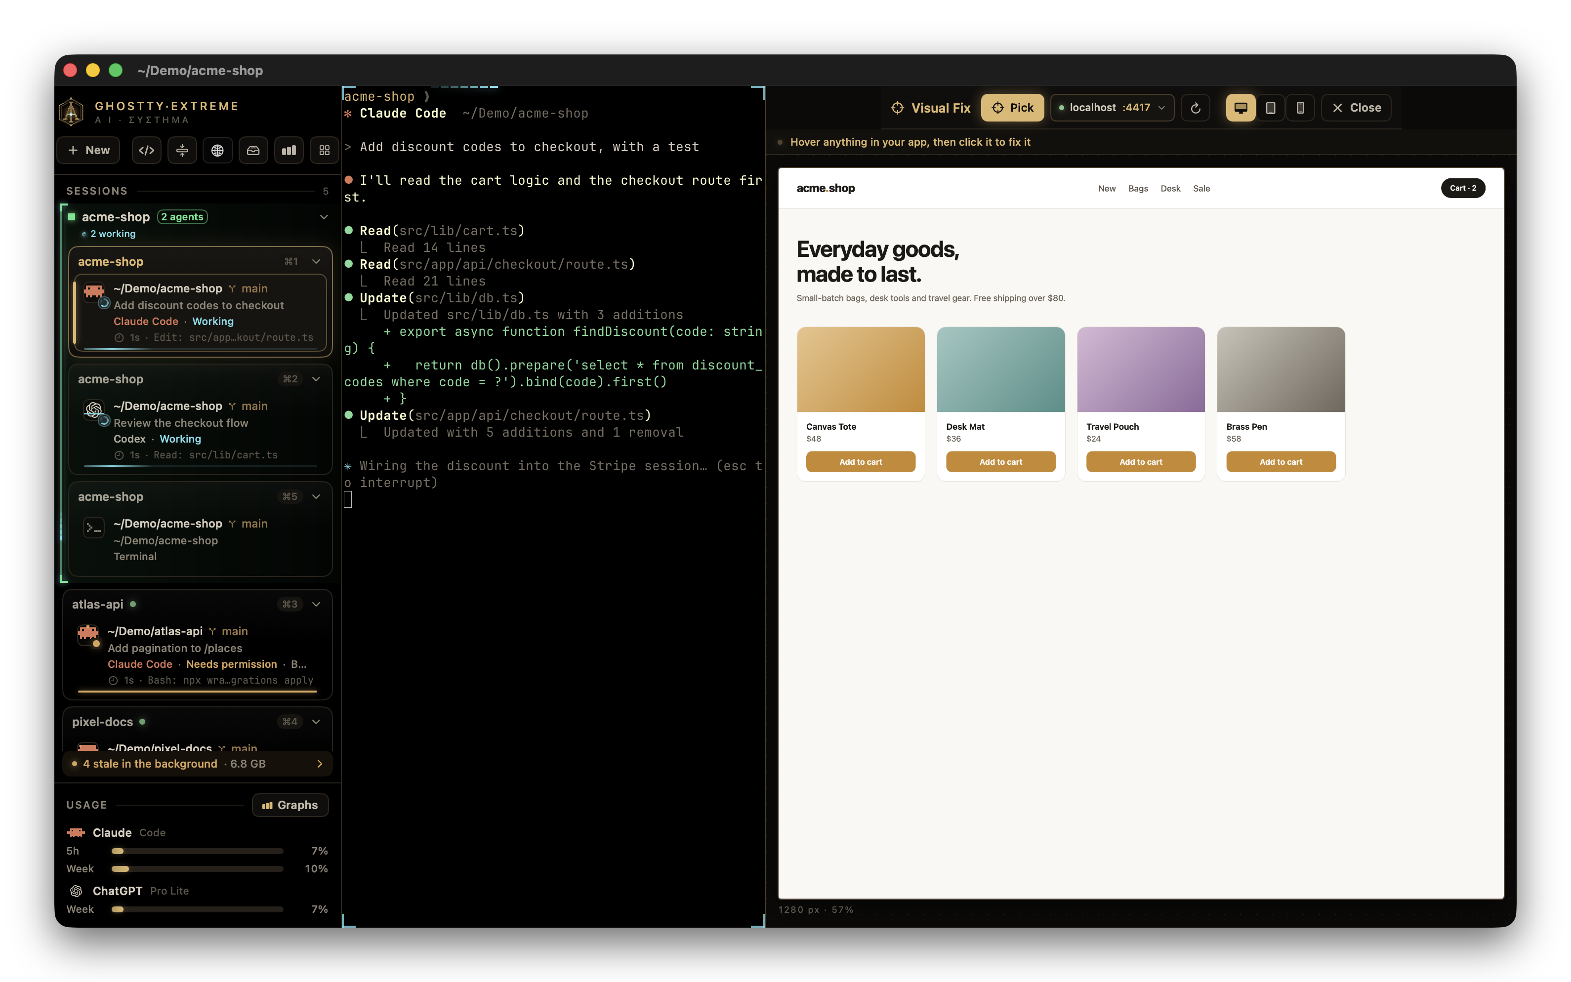Add Desk Mat to cart
This screenshot has height=982, width=1571.
pos(1001,462)
